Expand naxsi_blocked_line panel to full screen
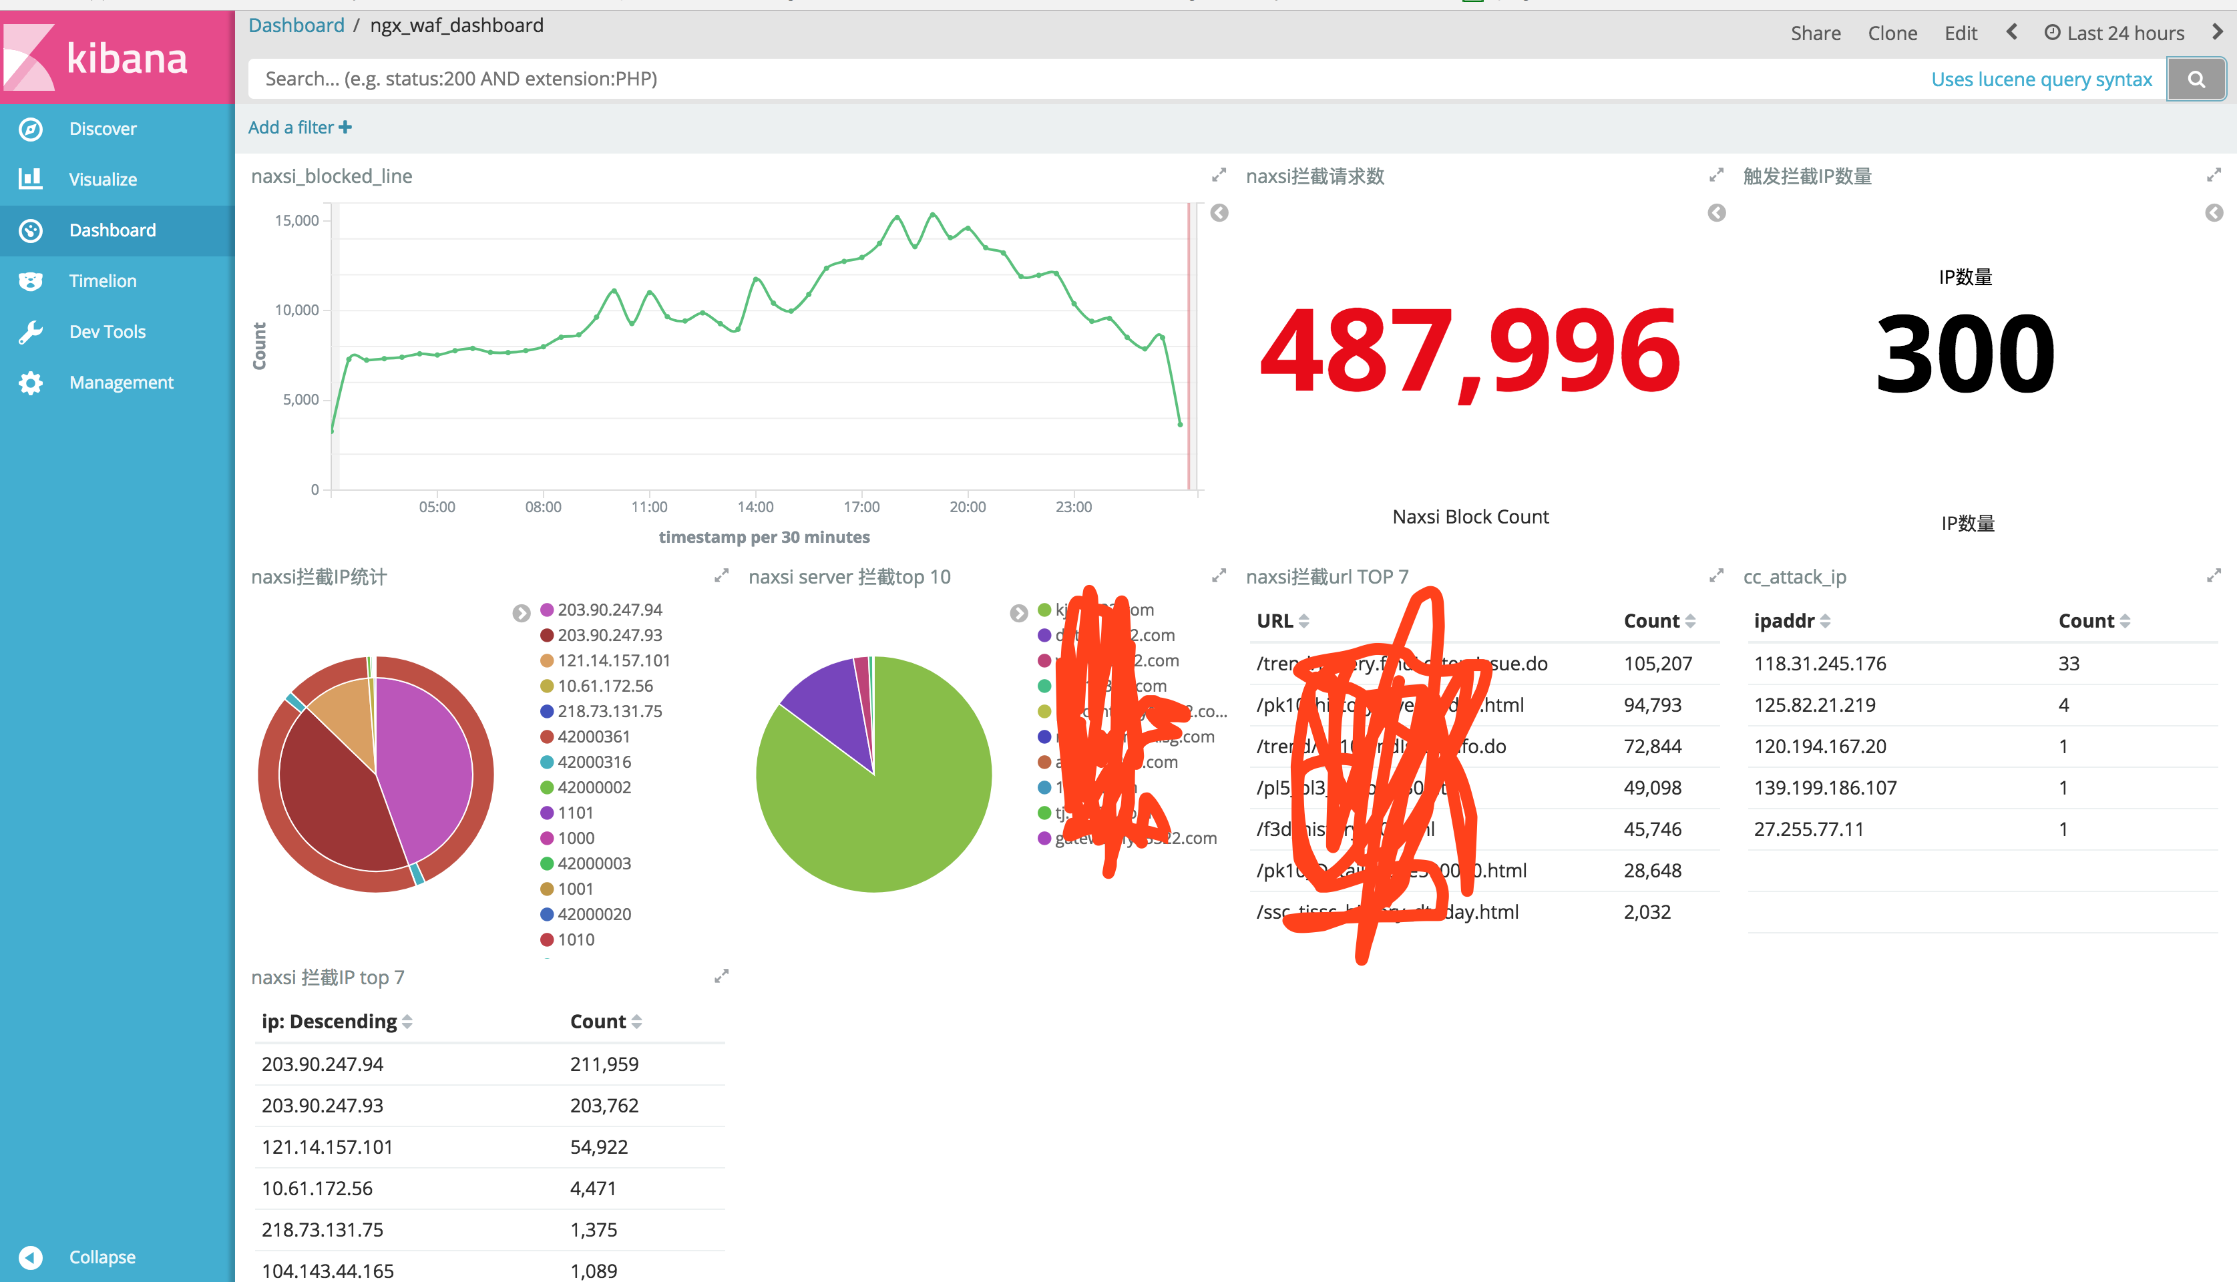The height and width of the screenshot is (1282, 2237). tap(1219, 175)
